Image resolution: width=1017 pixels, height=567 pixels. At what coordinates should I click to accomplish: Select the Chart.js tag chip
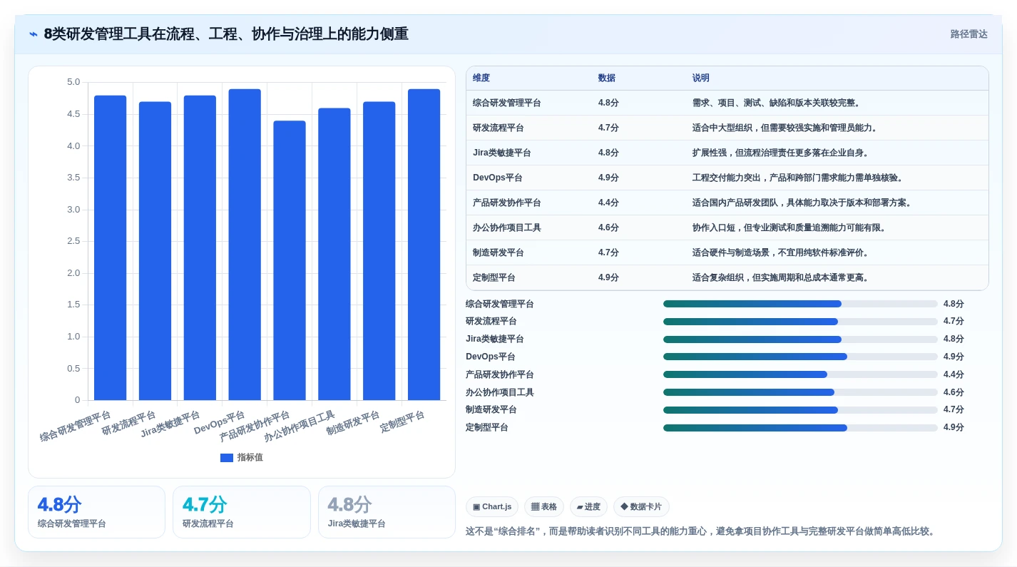[x=492, y=507]
